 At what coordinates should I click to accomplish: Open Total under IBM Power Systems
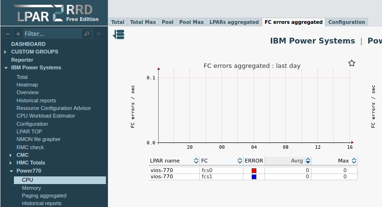pos(22,77)
